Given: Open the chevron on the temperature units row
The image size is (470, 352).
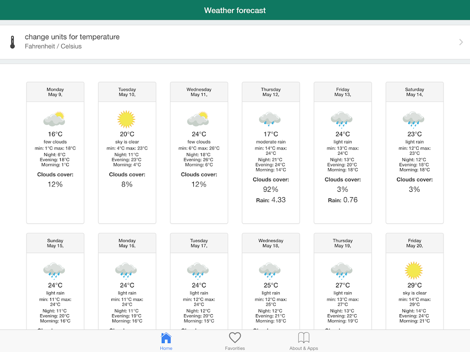Looking at the screenshot, I should click(x=461, y=42).
